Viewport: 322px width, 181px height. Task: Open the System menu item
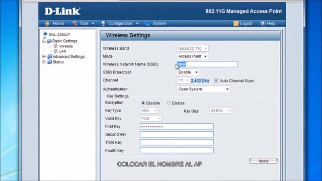click(x=159, y=24)
